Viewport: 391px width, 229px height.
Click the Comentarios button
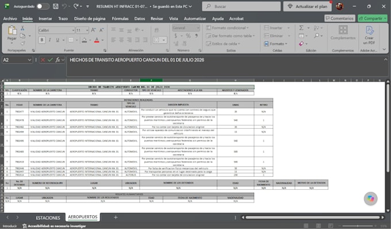(x=340, y=18)
